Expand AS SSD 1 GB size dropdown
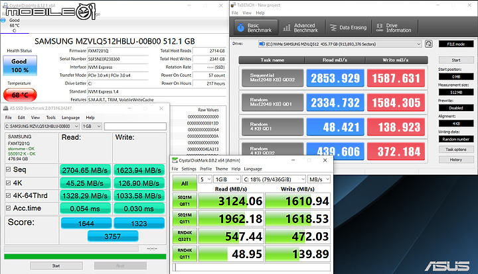 click(x=92, y=126)
